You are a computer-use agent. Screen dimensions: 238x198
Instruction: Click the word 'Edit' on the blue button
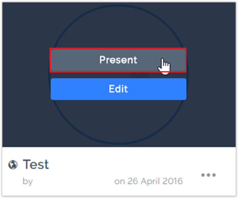118,89
